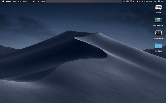The width and height of the screenshot is (166, 103).
Task: Show battery status menu
Action: pos(138,1)
